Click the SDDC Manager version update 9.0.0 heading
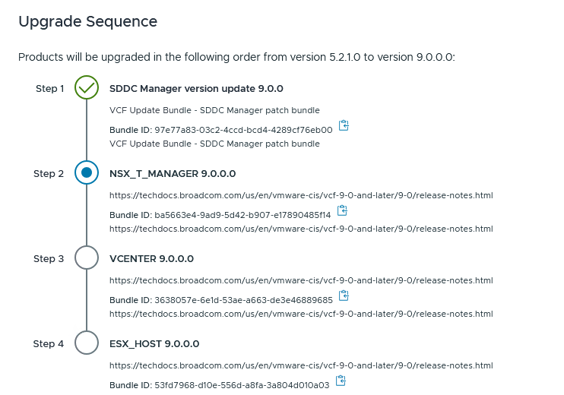The image size is (564, 395). pos(196,89)
